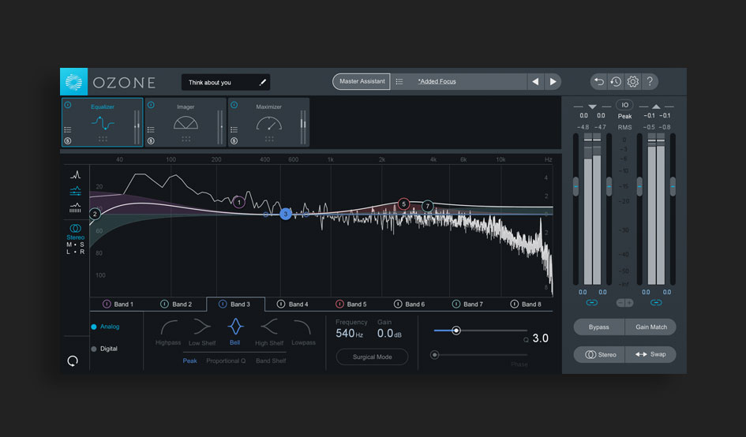The width and height of the screenshot is (746, 437).
Task: Click the Master Assistant button
Action: pos(362,81)
